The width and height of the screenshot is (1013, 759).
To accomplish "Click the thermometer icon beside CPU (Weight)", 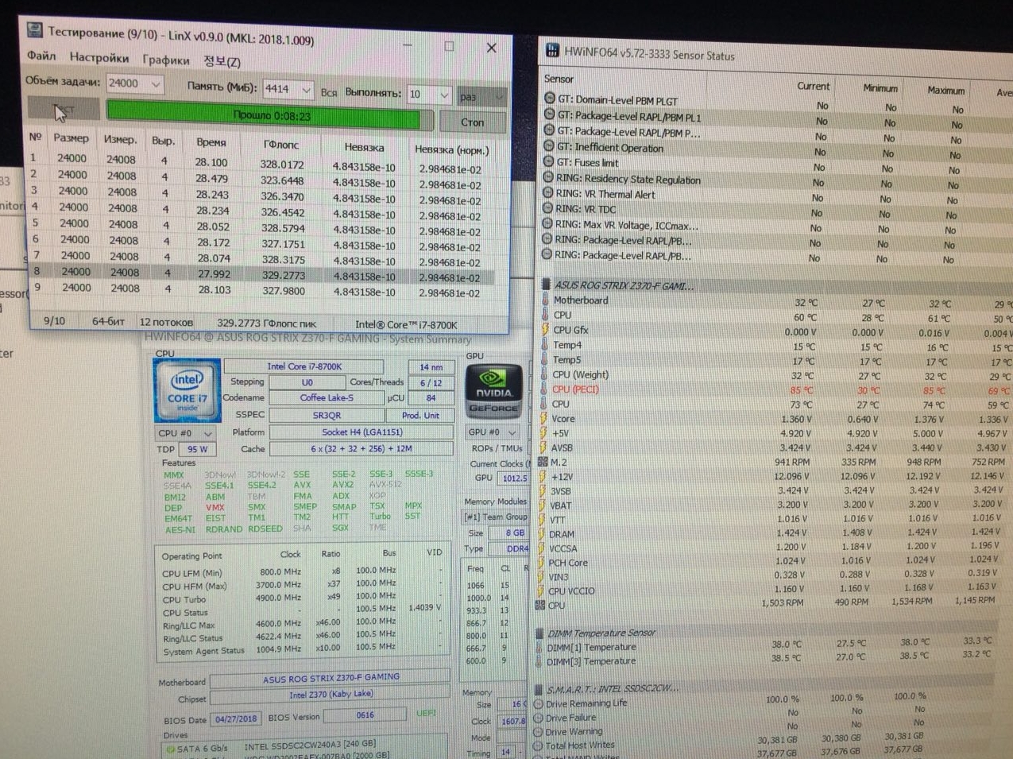I will (544, 374).
